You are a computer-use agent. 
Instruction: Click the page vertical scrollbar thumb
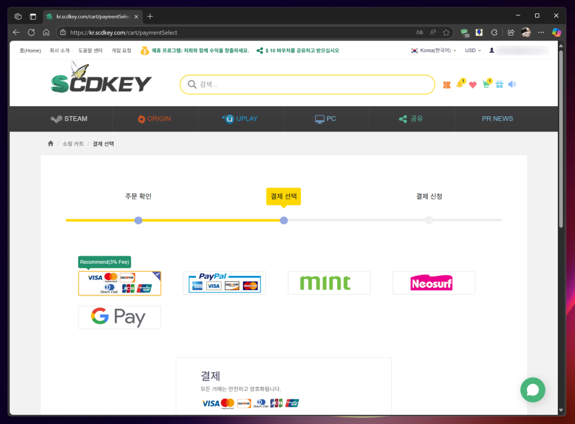point(561,138)
